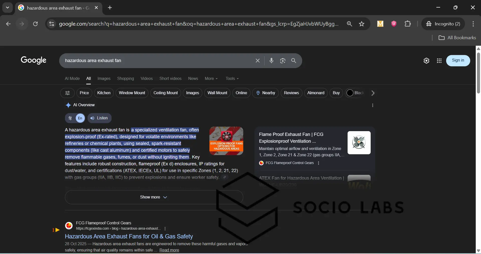Click the voice search microphone icon
This screenshot has height=254, width=481.
pyautogui.click(x=271, y=61)
